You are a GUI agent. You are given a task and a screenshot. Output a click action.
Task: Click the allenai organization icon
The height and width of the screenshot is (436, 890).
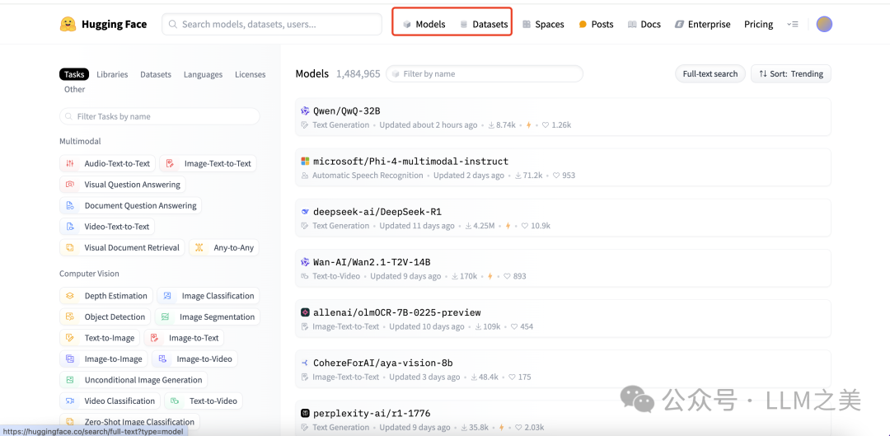pos(306,312)
